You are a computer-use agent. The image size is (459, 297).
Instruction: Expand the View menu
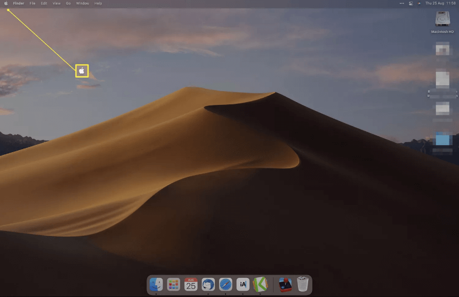click(56, 3)
